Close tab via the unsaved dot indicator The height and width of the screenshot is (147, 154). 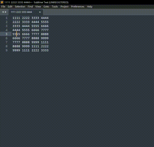(x=40, y=12)
